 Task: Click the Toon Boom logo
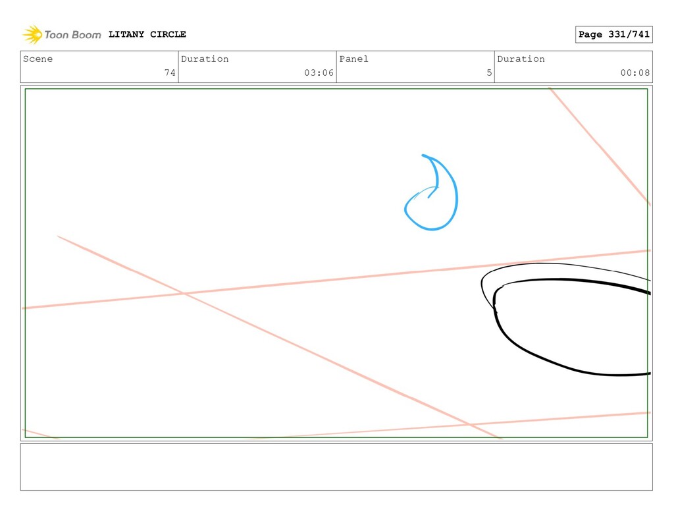[62, 35]
